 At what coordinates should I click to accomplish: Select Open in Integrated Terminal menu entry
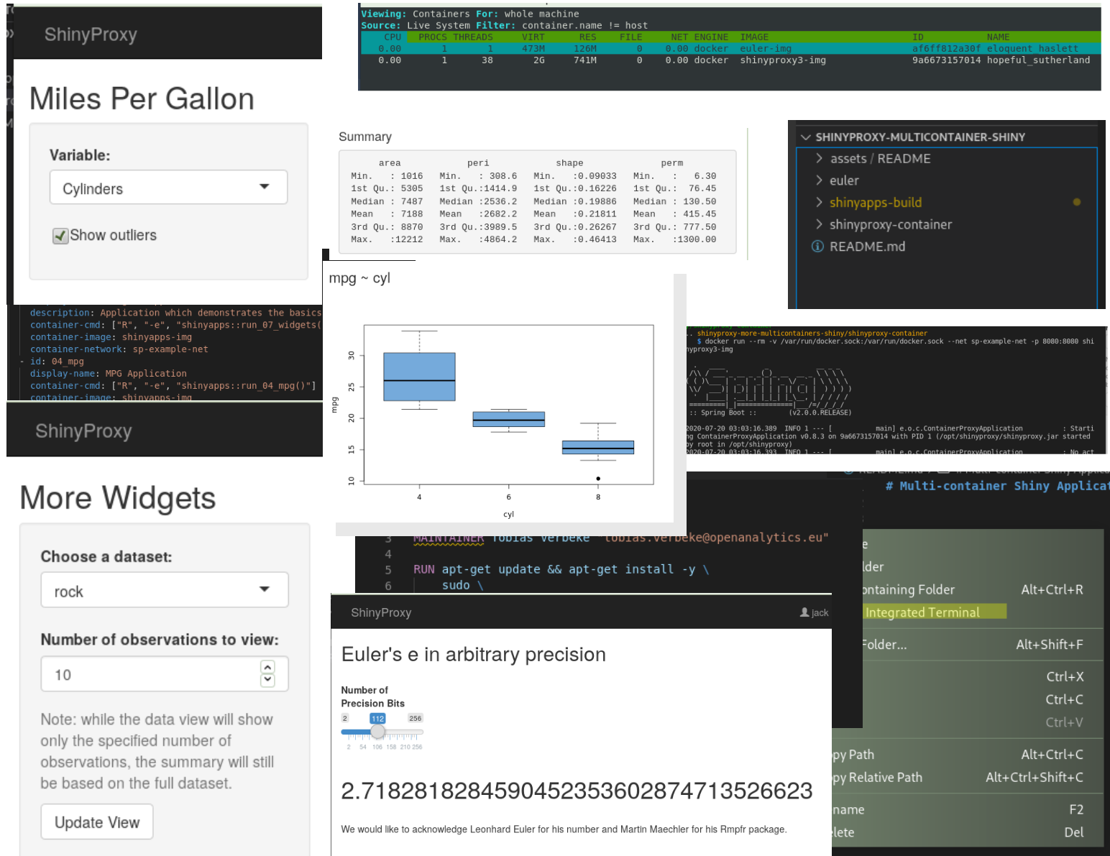point(935,612)
